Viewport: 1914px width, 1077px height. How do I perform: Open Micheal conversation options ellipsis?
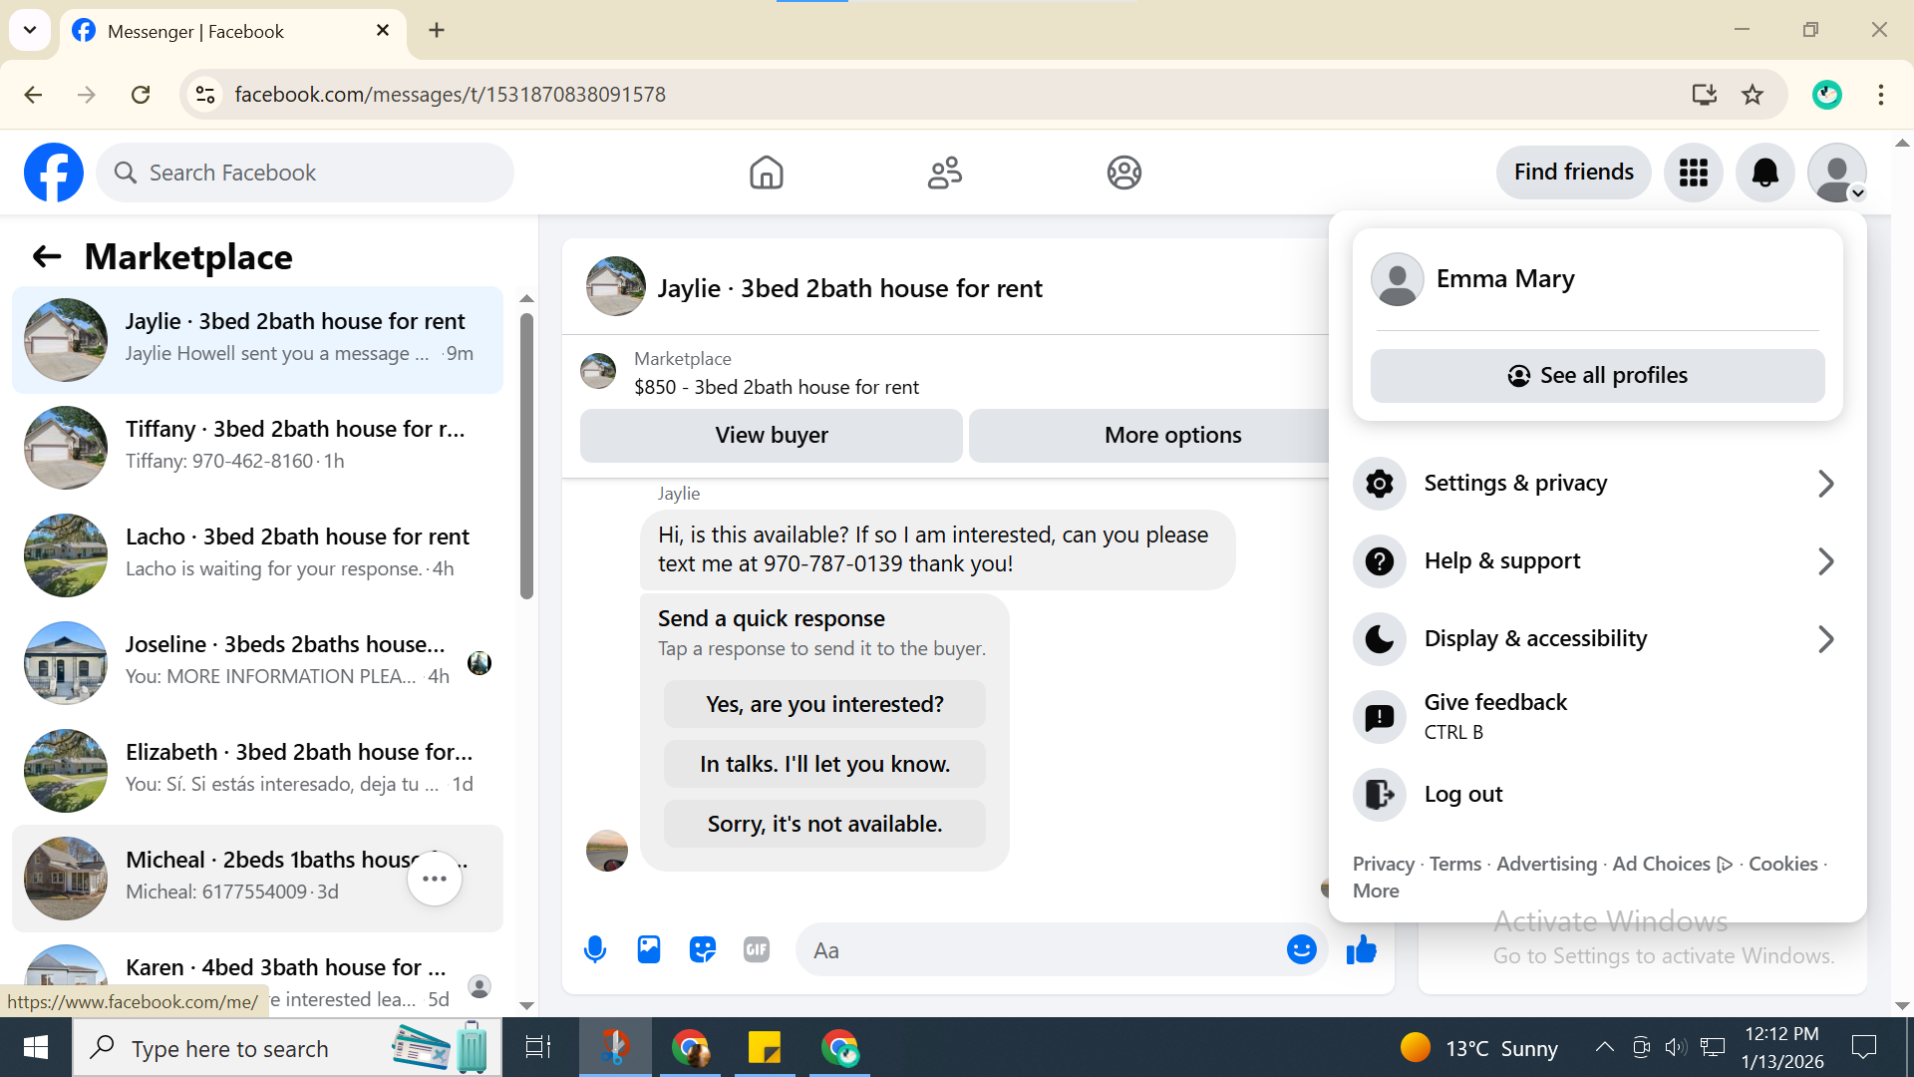(435, 879)
